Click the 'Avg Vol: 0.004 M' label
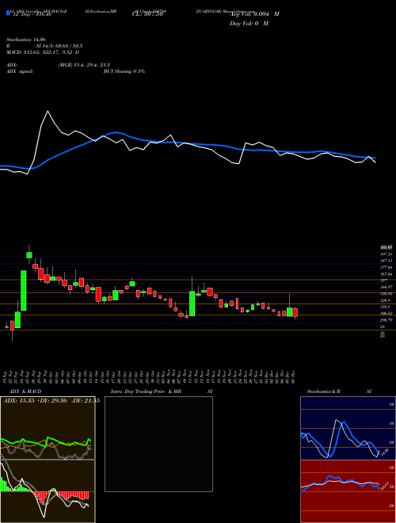 [x=254, y=14]
